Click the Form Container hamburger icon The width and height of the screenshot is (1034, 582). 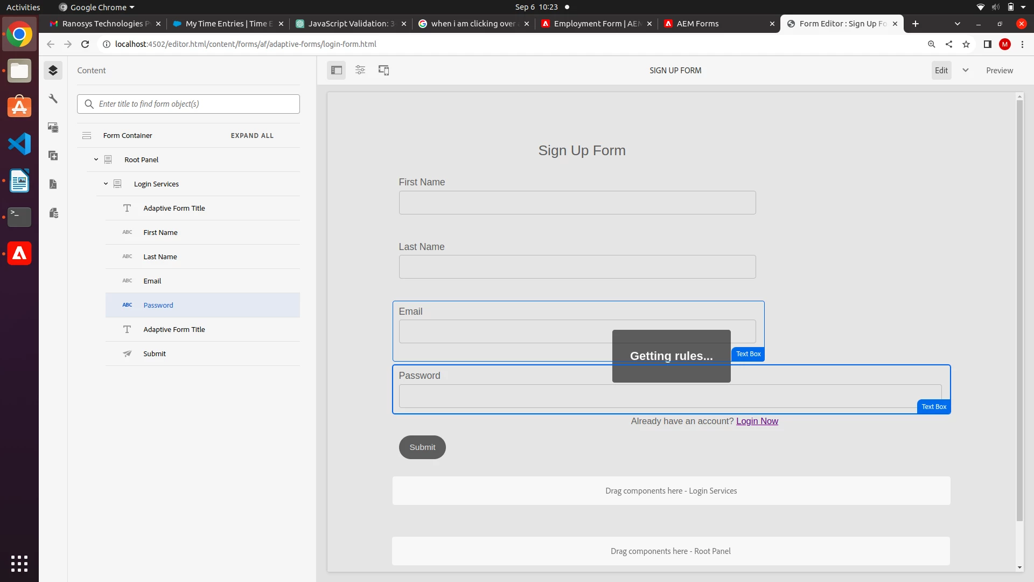click(x=87, y=135)
